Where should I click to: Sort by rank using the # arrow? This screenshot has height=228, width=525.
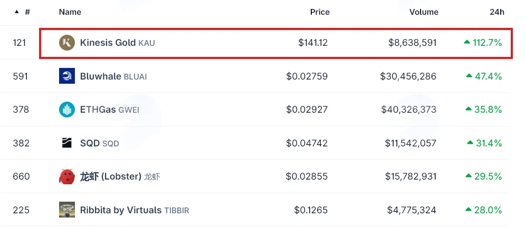22,12
